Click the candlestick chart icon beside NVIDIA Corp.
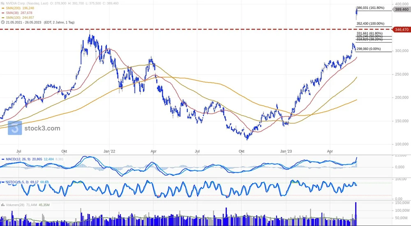The height and width of the screenshot is (226, 411). coord(3,3)
